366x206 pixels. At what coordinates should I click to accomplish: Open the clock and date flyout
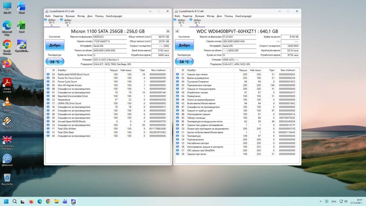point(356,201)
